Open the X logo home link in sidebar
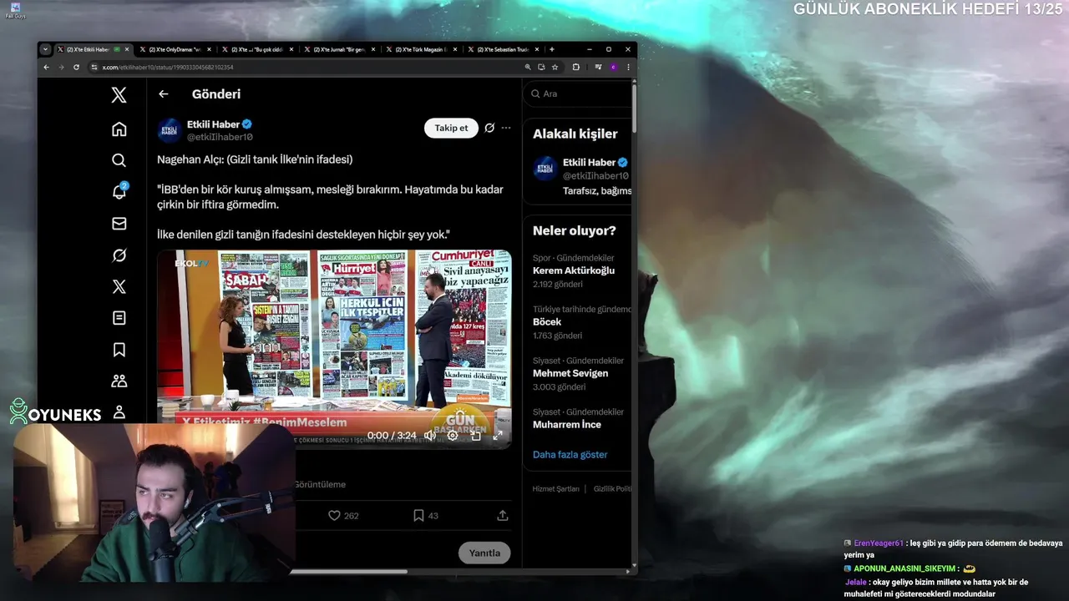The image size is (1069, 601). tap(119, 95)
